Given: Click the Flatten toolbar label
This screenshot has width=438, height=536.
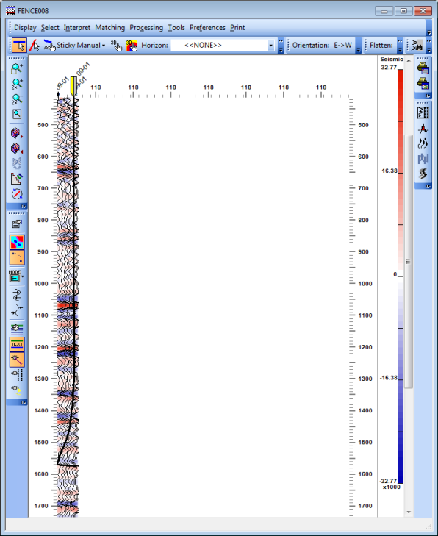Looking at the screenshot, I should pyautogui.click(x=381, y=45).
